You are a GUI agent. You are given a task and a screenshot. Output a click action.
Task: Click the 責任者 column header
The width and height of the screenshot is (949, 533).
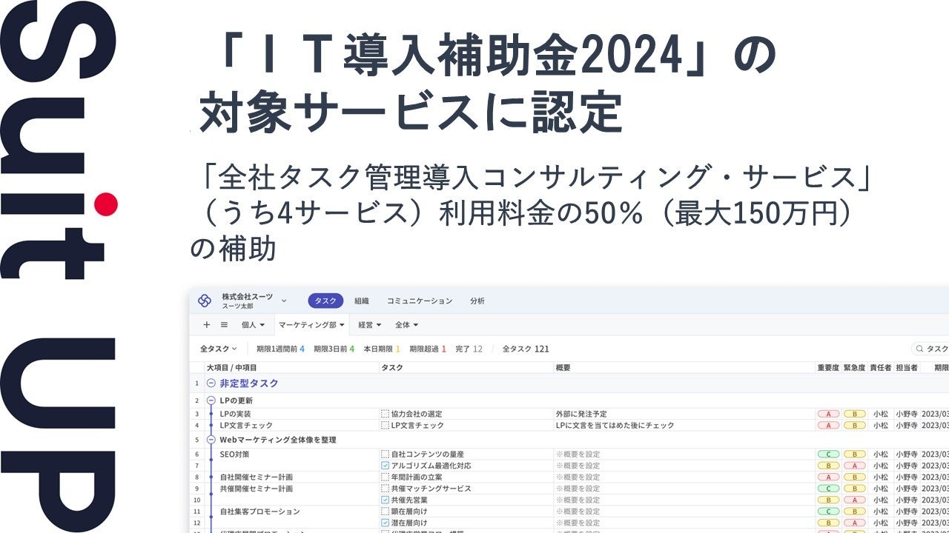coord(881,367)
